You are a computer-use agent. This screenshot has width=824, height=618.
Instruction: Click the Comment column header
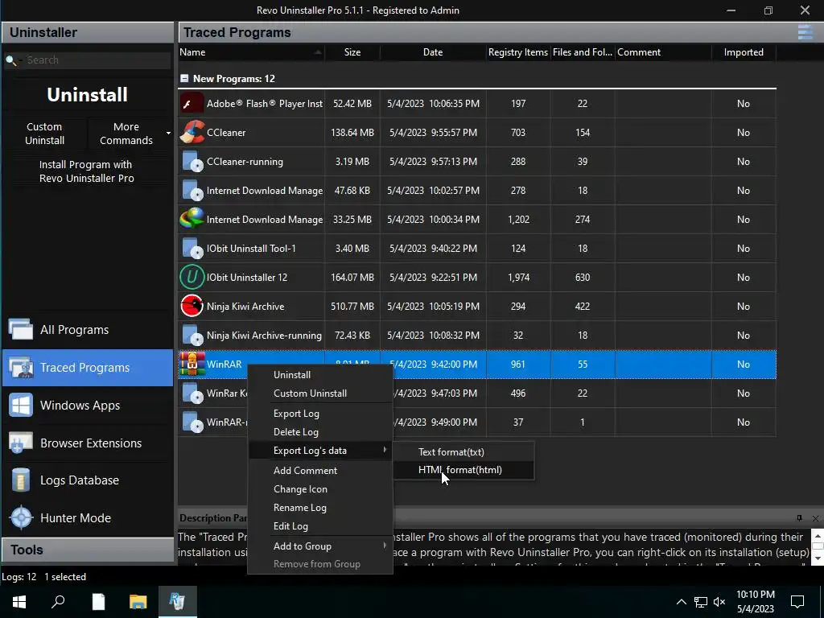coord(663,52)
